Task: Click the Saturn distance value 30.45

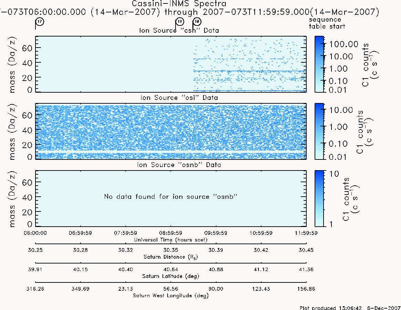Action: click(x=306, y=250)
